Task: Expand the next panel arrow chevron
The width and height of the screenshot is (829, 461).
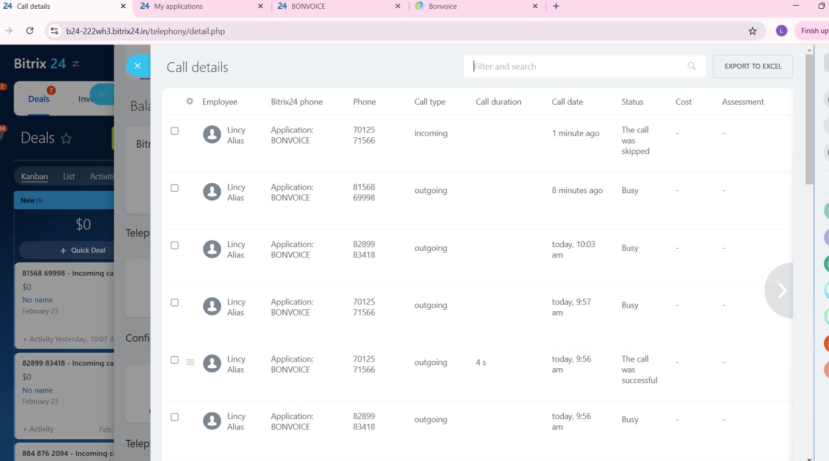Action: coord(782,291)
